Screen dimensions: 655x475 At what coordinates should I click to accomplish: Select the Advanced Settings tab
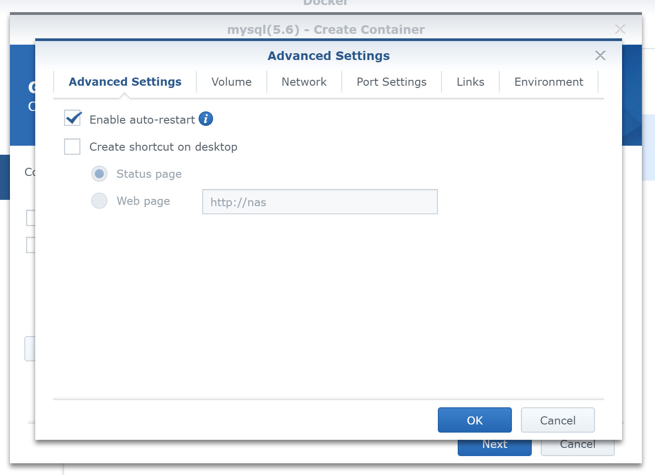(125, 82)
